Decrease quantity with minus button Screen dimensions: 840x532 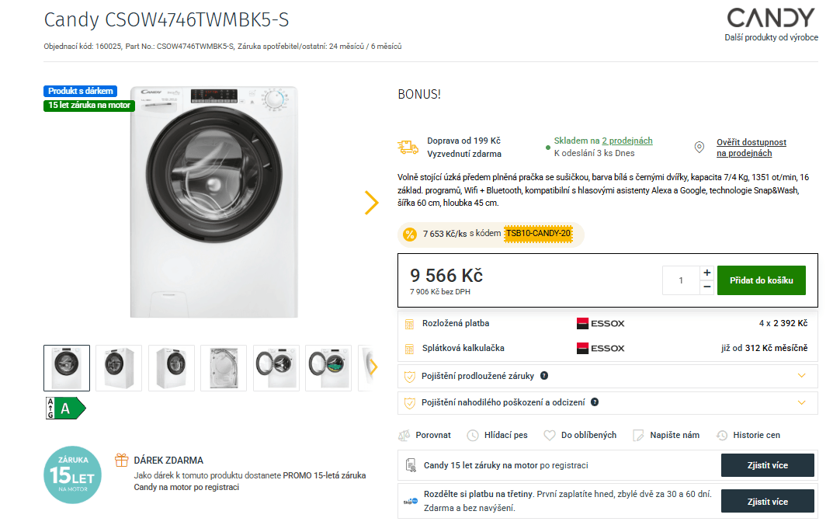tap(706, 287)
